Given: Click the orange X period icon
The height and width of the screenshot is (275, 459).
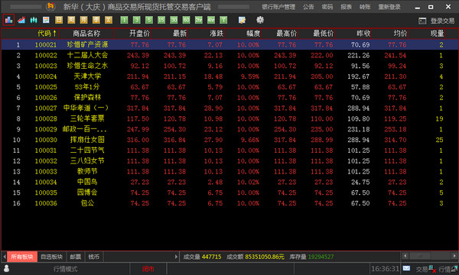Looking at the screenshot, I should tap(109, 20).
